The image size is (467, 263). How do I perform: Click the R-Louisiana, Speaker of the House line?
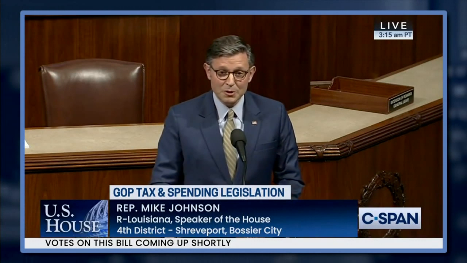(x=193, y=220)
